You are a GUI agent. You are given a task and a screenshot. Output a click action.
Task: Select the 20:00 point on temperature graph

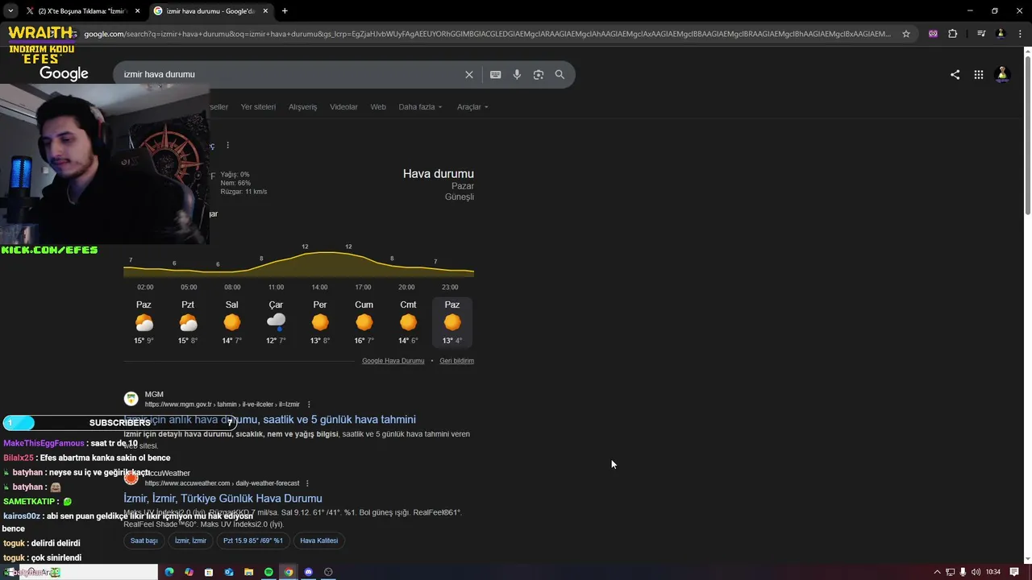pos(406,287)
